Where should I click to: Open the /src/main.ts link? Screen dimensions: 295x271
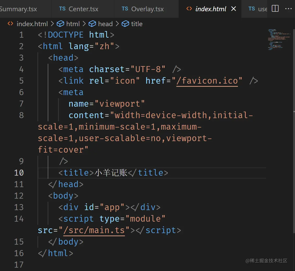click(x=94, y=230)
